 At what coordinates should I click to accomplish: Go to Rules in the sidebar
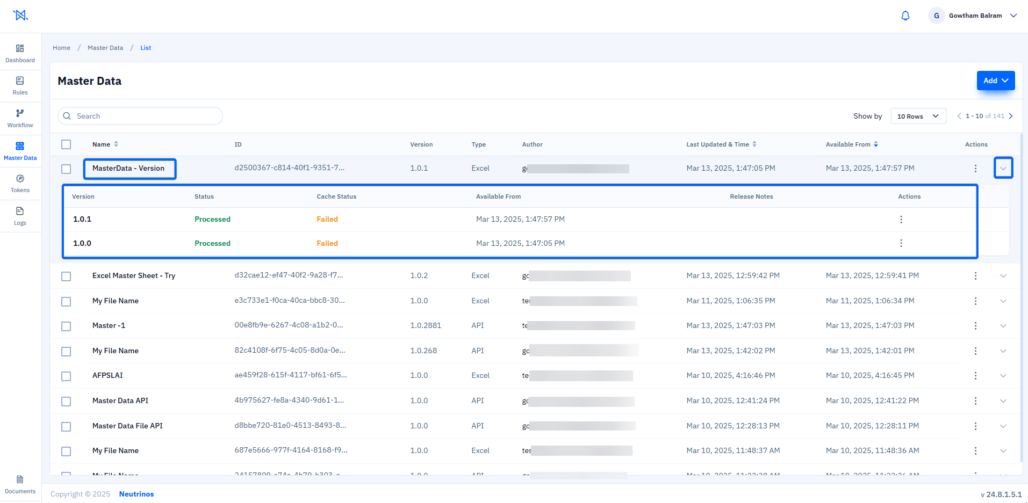(20, 86)
